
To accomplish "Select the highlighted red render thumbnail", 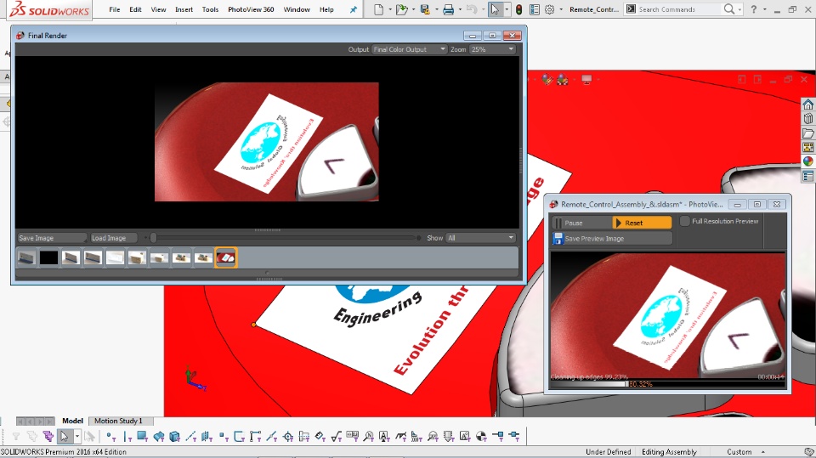I will pyautogui.click(x=226, y=257).
